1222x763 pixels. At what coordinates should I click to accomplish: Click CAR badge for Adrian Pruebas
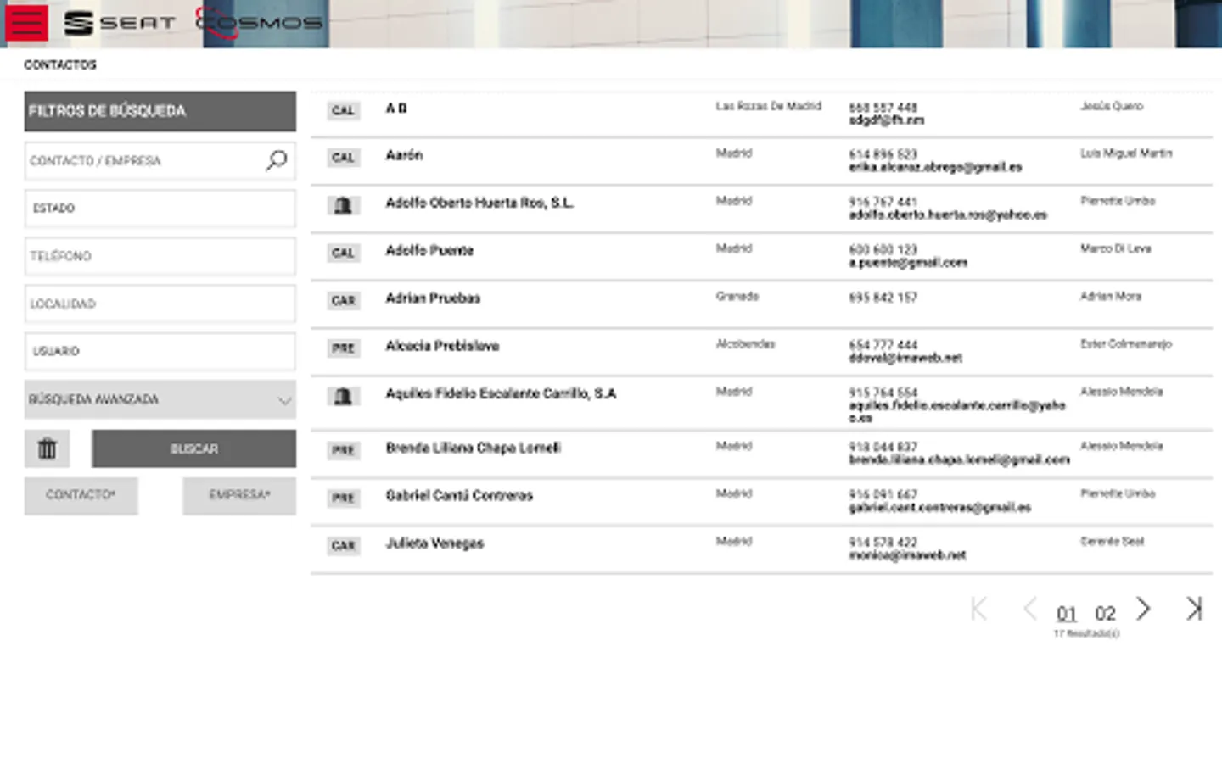343,300
